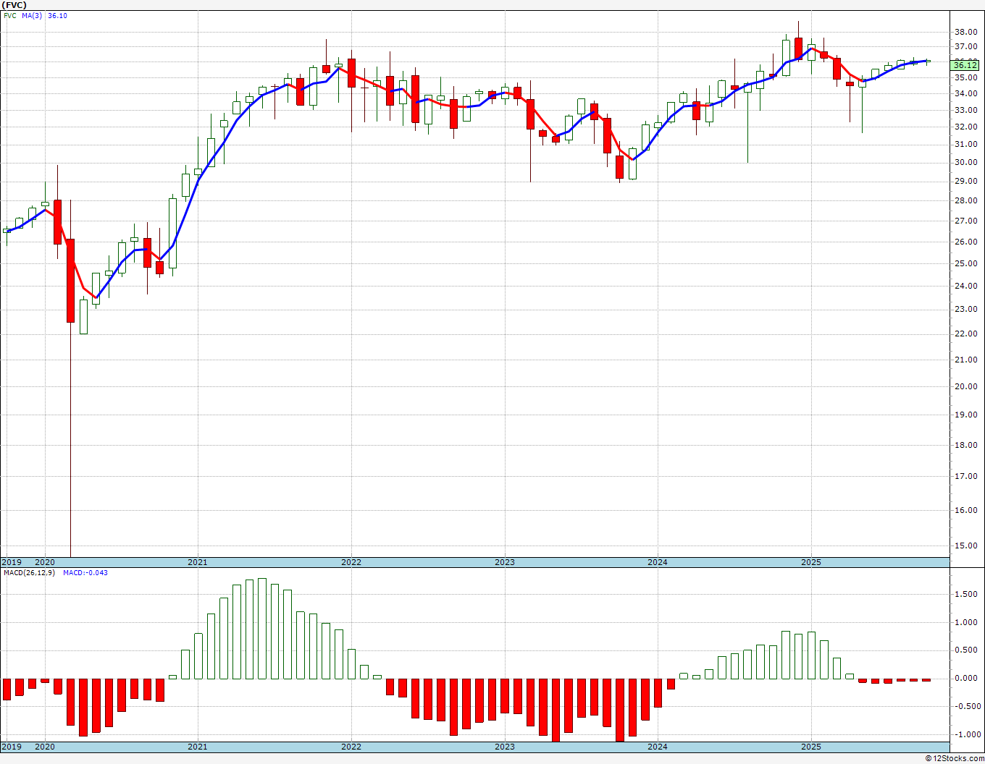This screenshot has height=764, width=985.
Task: Select 2023 on the price chart time axis
Action: pos(505,562)
